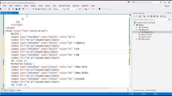Screen dimensions: 172x96
Task: Expand the Properties node
Action: pos(137,27)
